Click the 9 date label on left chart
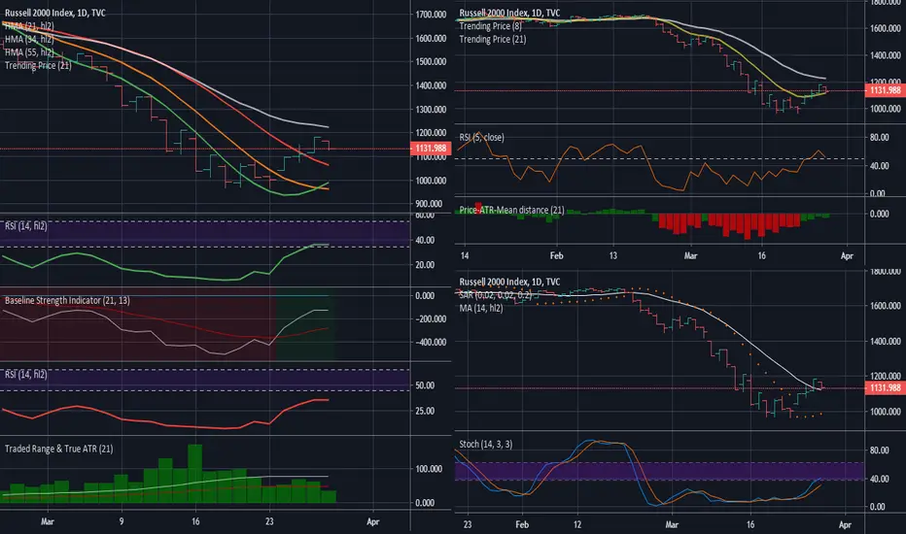The image size is (906, 534). 122,522
